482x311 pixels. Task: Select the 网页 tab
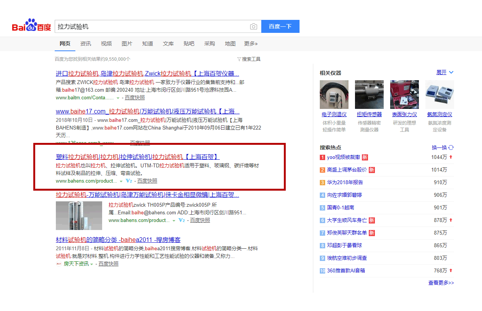65,44
